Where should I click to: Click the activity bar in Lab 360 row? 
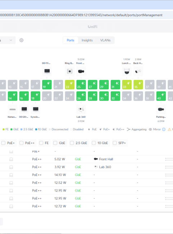pyautogui.click(x=169, y=167)
